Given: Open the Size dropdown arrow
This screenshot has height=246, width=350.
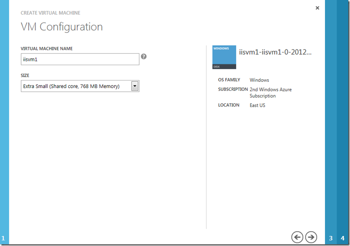Looking at the screenshot, I should (x=135, y=86).
